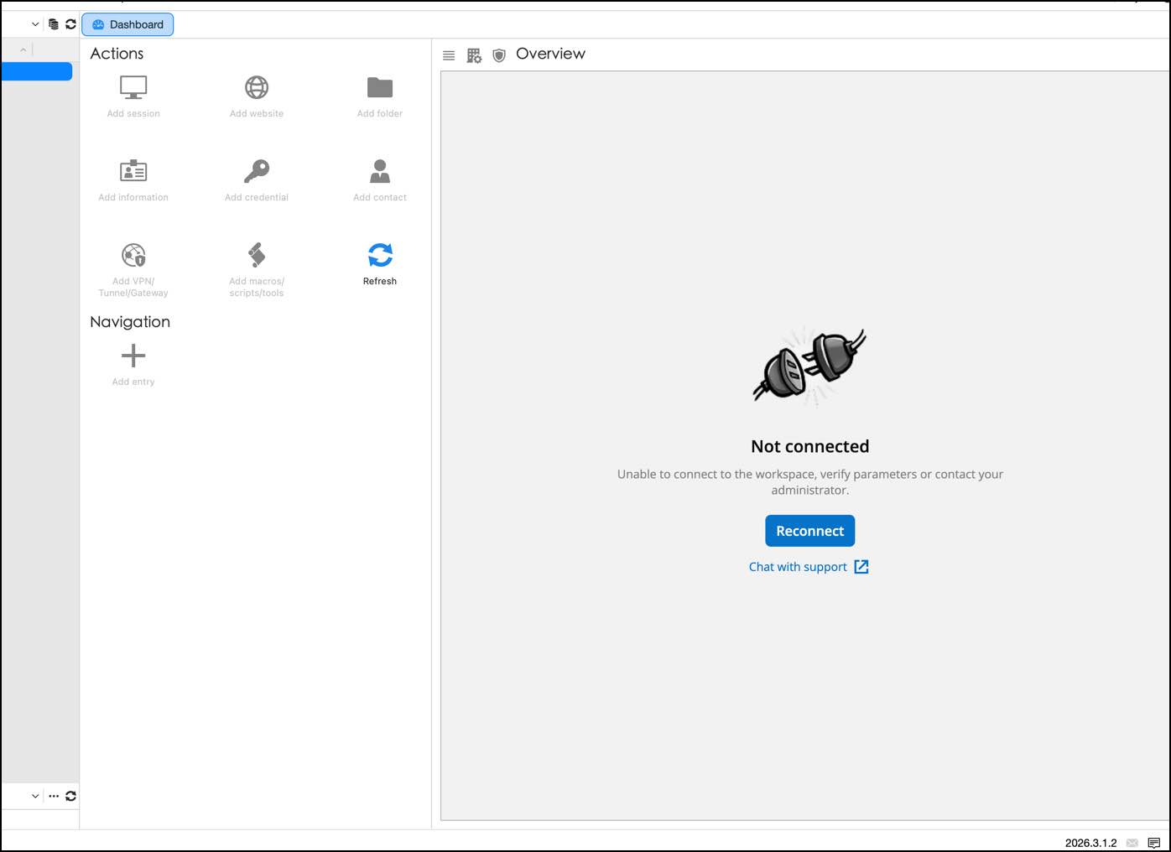Screen dimensions: 1171x852
Task: Click the Overview title text
Action: [x=550, y=54]
